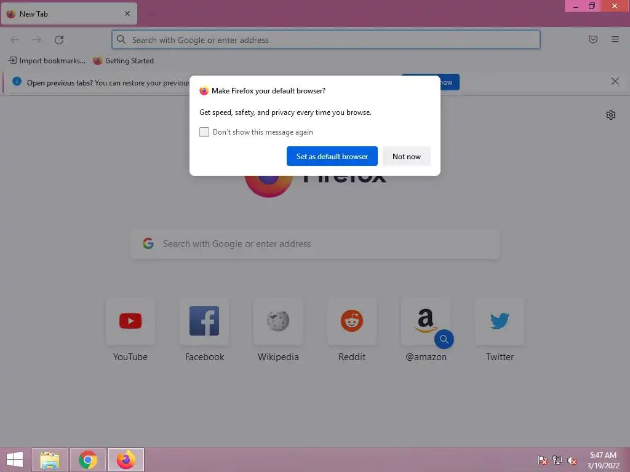The height and width of the screenshot is (472, 630).
Task: Open new tab personalize gear icon
Action: coord(611,115)
